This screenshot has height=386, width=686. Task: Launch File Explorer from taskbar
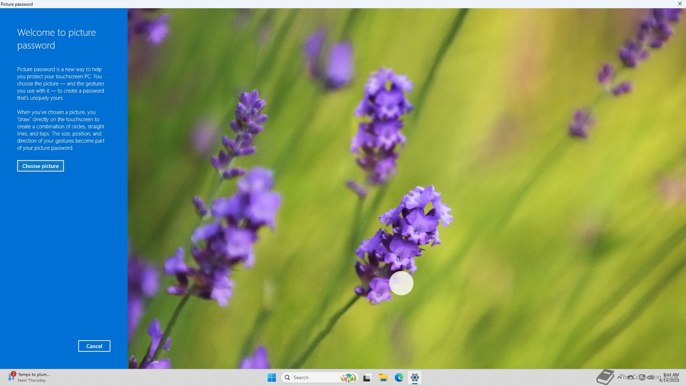click(383, 377)
